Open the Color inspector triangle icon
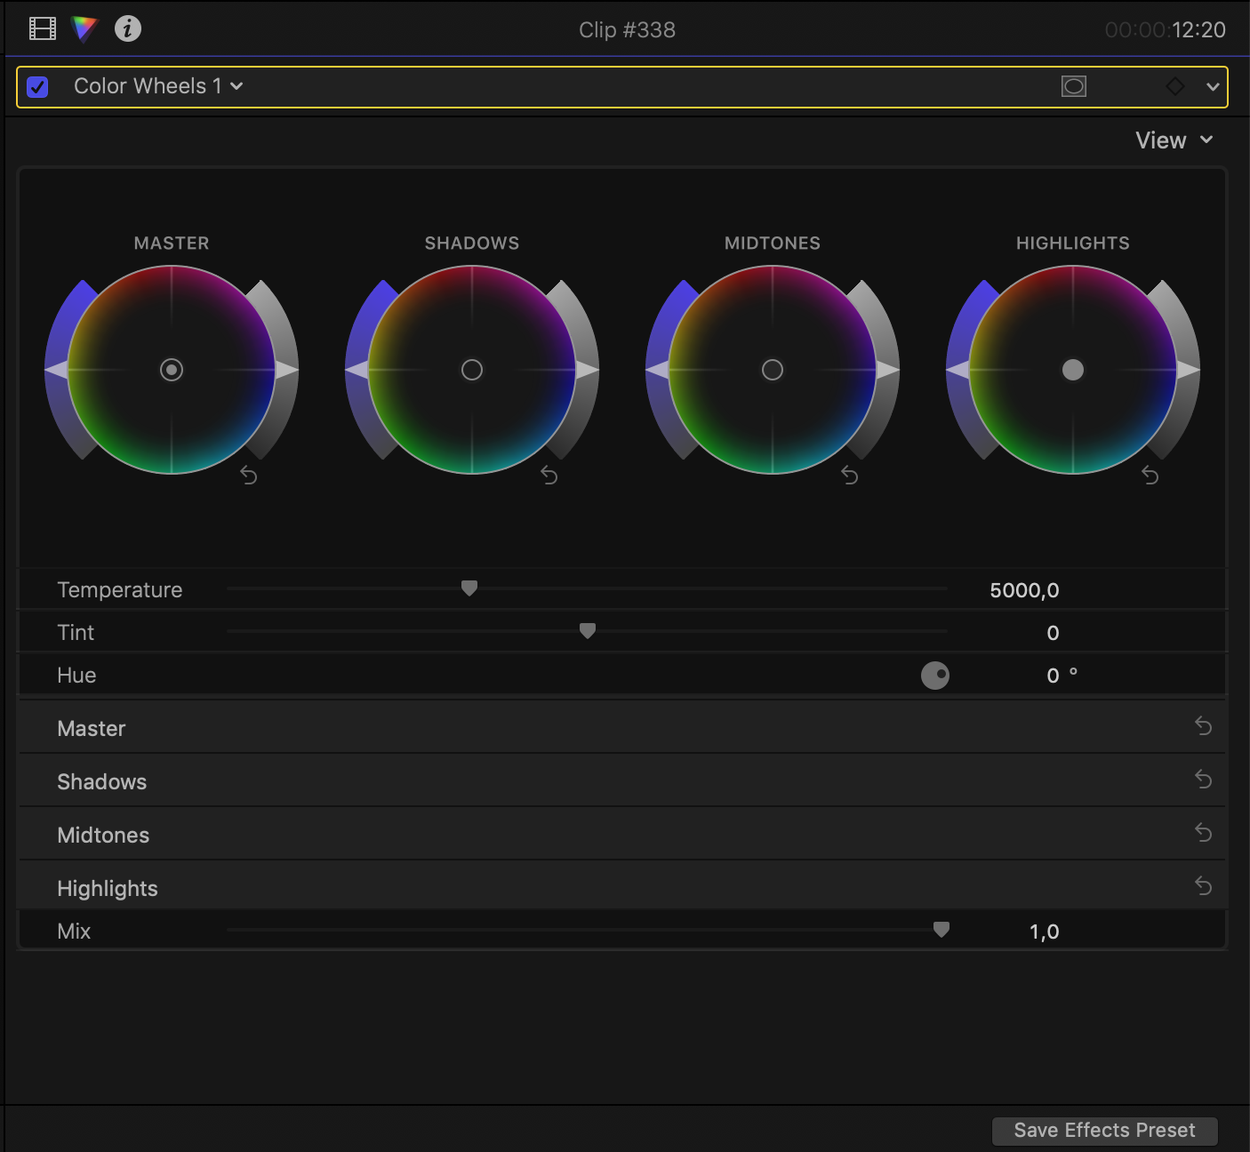Viewport: 1250px width, 1152px height. 84,29
